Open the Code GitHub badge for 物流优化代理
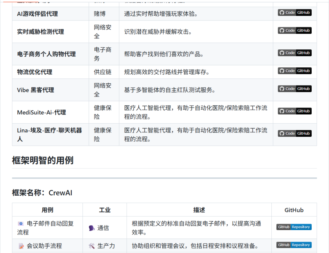This screenshot has width=329, height=253. tap(295, 71)
